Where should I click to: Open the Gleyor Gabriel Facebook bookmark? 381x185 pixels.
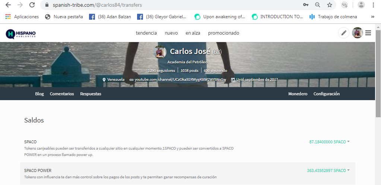coord(162,17)
